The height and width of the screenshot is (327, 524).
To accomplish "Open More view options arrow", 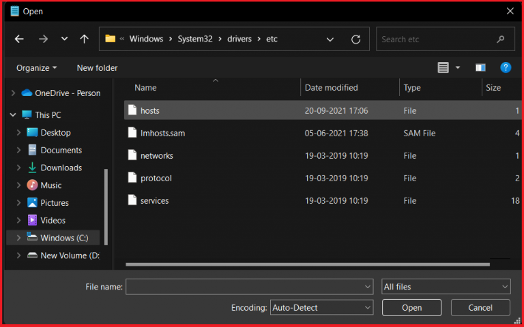I will (458, 67).
